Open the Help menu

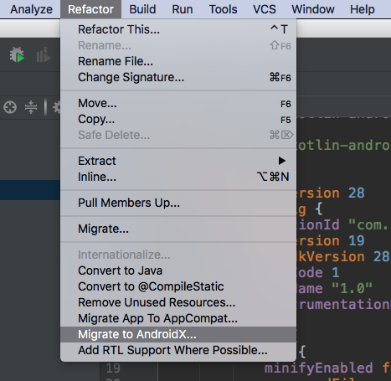[363, 9]
